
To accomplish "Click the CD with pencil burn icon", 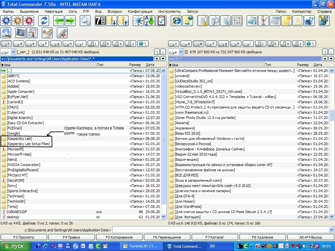I will [47, 33].
